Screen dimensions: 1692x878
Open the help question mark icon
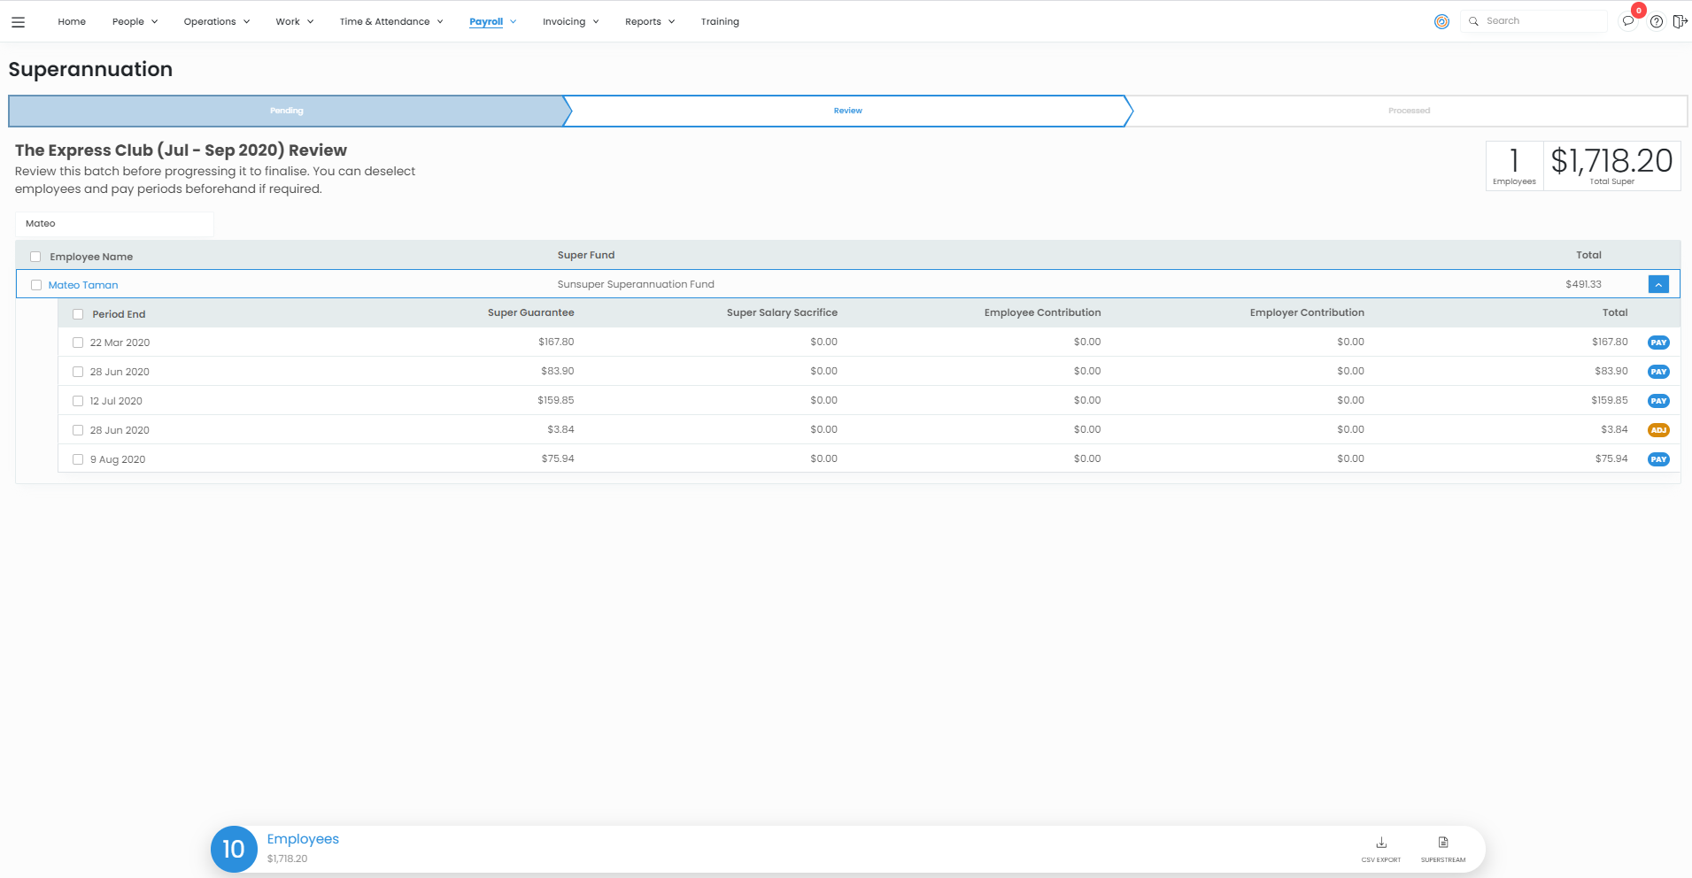1656,21
